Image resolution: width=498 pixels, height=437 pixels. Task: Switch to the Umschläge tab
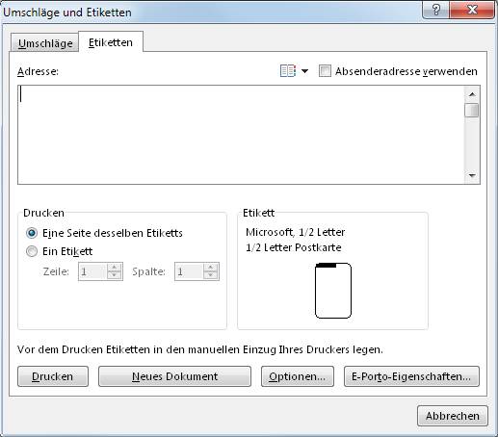tap(45, 43)
